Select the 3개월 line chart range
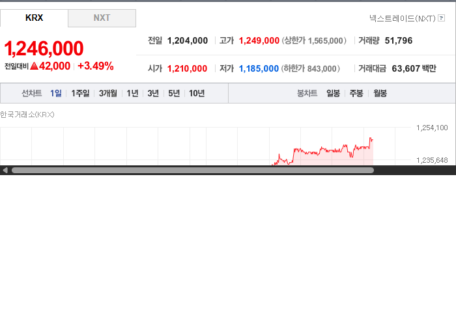This screenshot has width=456, height=319. point(108,93)
